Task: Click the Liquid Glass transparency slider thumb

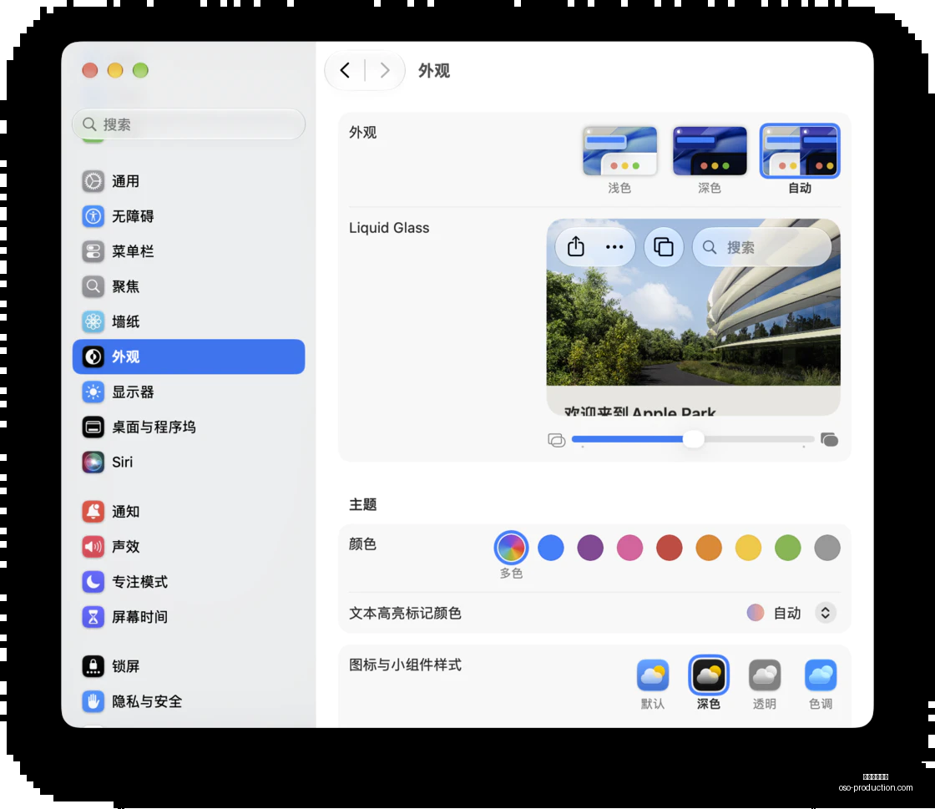Action: coord(693,439)
